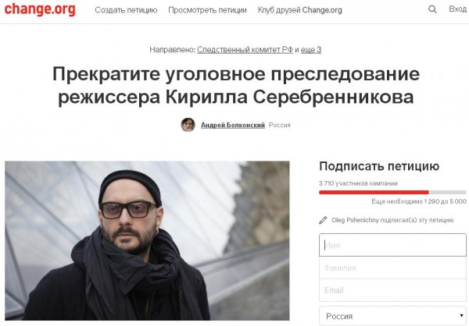This screenshot has height=326, width=469.
Task: Show the еще 3 recipients link
Action: pos(311,50)
